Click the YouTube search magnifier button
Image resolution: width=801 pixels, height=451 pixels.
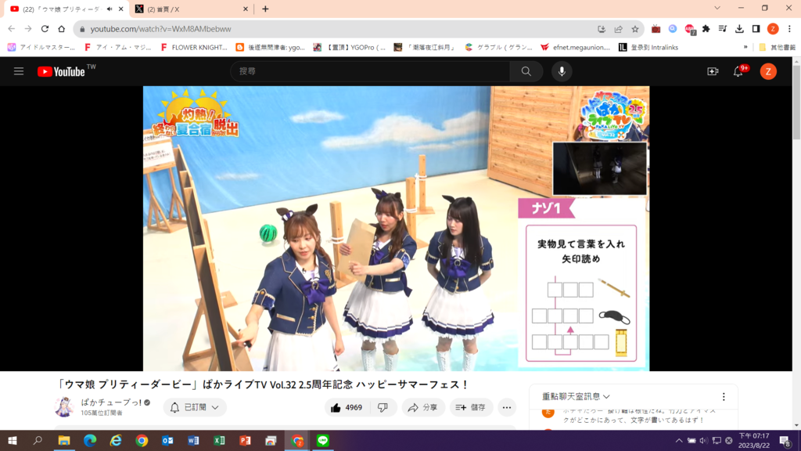(x=526, y=71)
